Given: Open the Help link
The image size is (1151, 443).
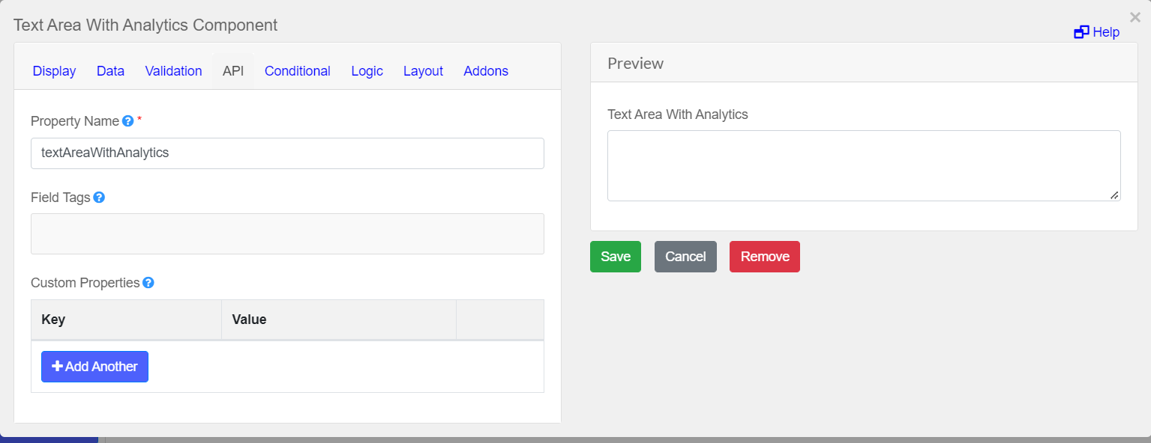Looking at the screenshot, I should point(1097,32).
